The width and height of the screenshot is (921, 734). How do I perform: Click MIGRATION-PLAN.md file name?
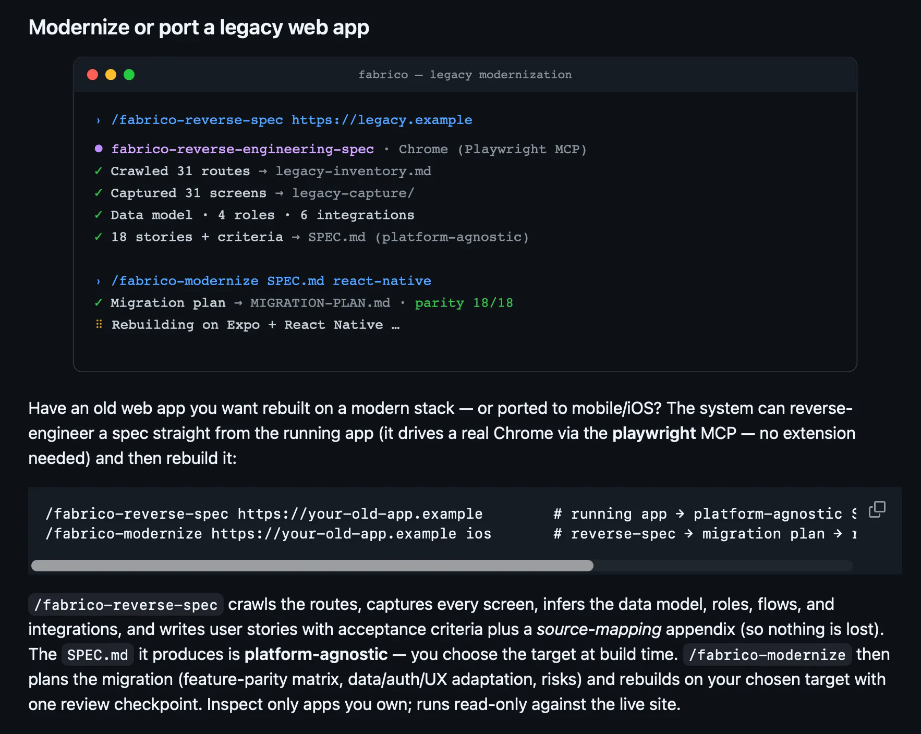(320, 302)
